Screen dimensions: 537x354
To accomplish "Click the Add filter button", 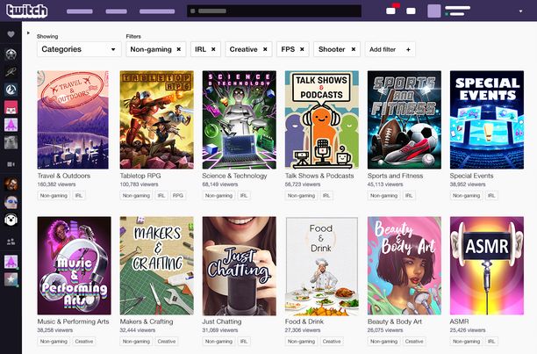I will (390, 49).
